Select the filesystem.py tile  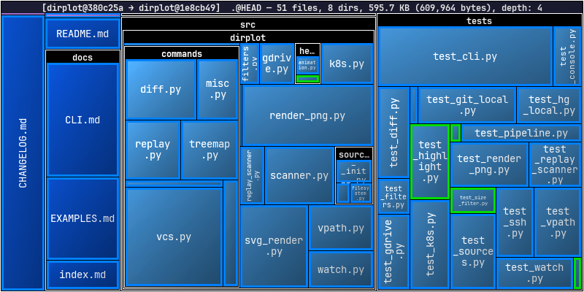[x=361, y=193]
